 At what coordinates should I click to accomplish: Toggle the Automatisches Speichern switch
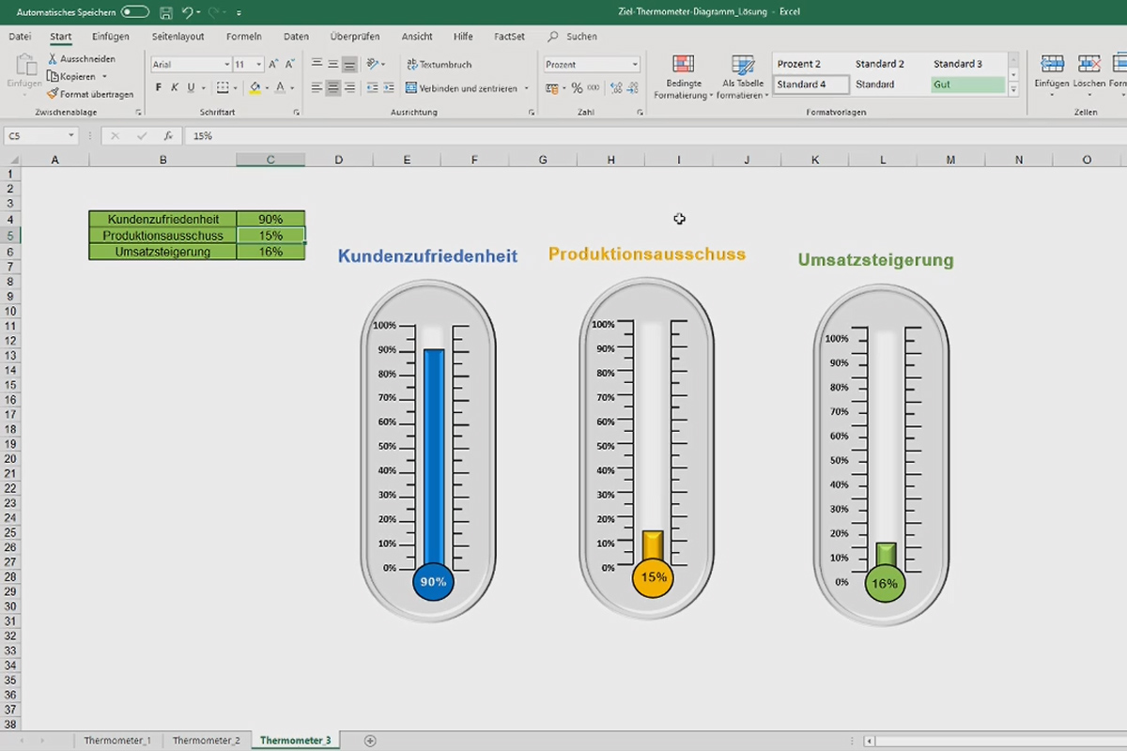[135, 12]
